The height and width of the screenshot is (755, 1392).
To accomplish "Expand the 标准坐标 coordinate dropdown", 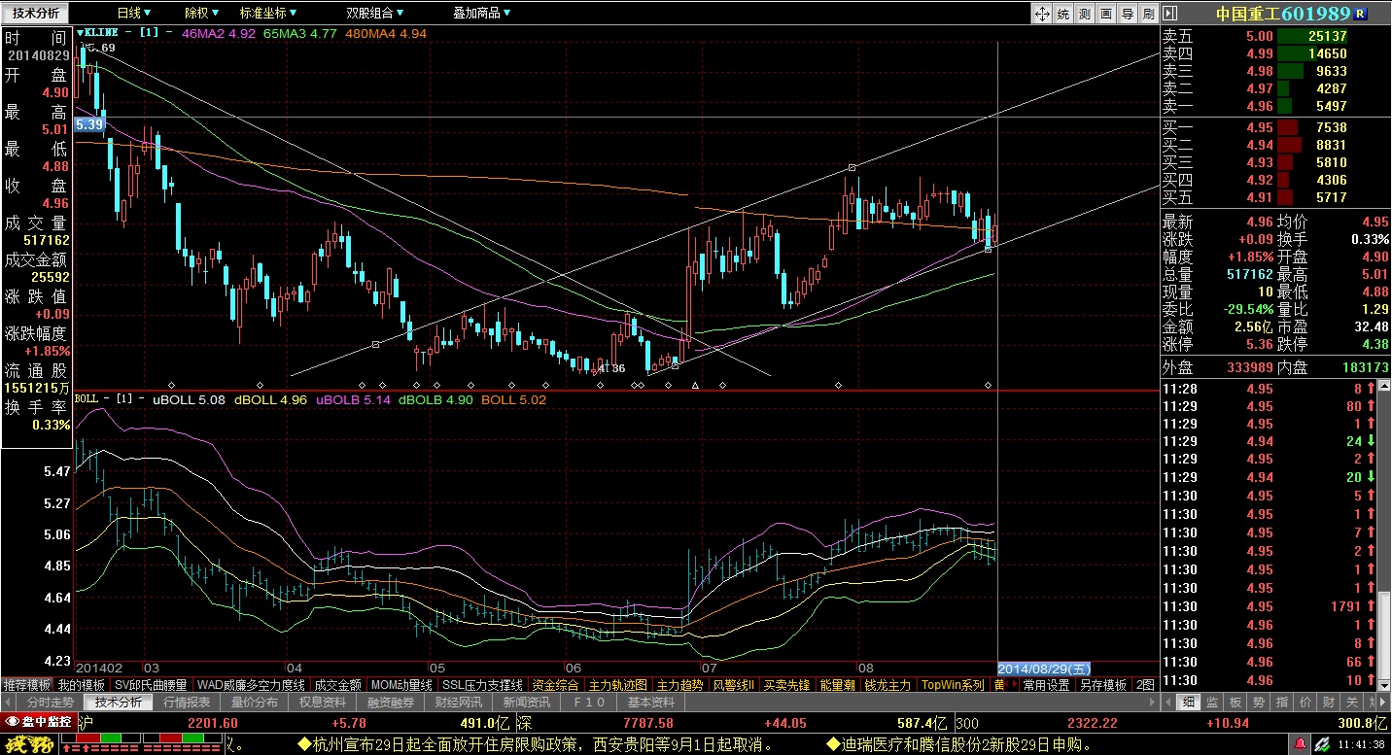I will (267, 13).
